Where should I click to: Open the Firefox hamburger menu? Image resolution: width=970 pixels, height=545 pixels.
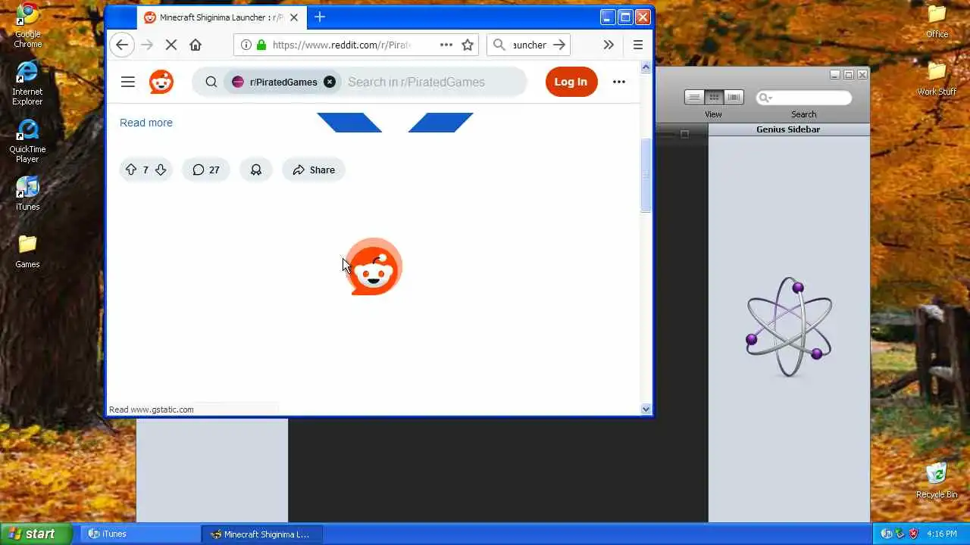638,45
